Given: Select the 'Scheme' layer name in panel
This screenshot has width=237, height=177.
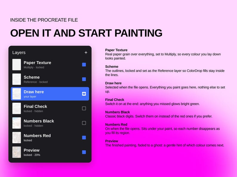Looking at the screenshot, I should click(x=32, y=77).
